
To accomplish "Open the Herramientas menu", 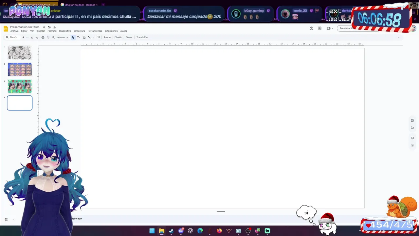I will coord(95,31).
